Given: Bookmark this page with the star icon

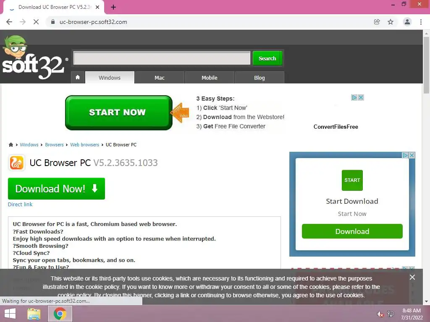Looking at the screenshot, I should click(391, 22).
